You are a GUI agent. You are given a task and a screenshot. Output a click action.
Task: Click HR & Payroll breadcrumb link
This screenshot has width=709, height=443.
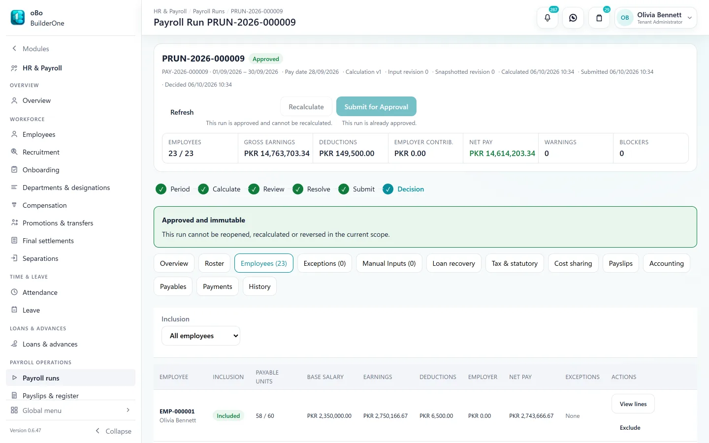170,11
